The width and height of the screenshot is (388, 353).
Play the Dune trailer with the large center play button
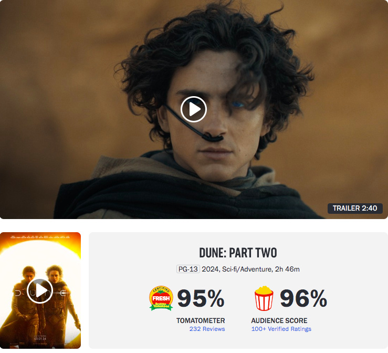194,109
